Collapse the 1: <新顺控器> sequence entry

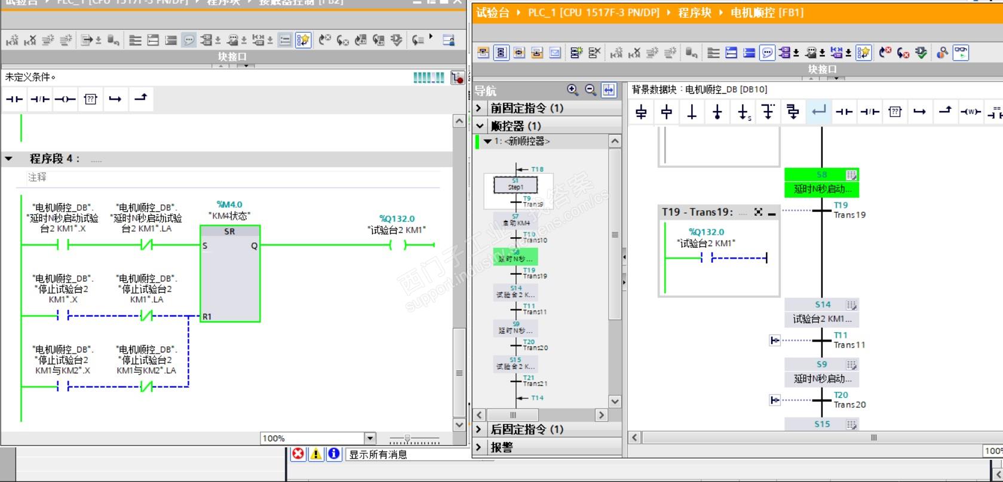tap(487, 142)
